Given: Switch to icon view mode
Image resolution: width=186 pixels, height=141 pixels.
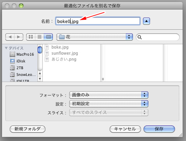Looking at the screenshot, I should pyautogui.click(x=31, y=37).
